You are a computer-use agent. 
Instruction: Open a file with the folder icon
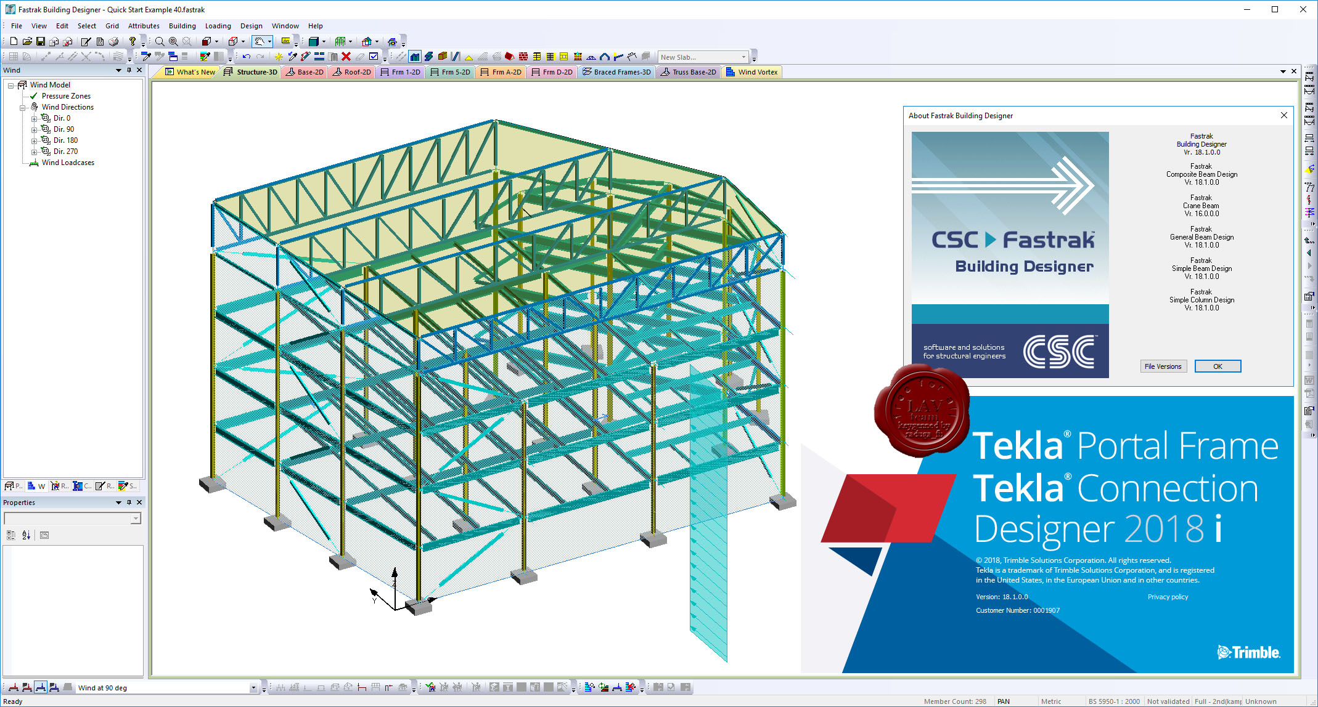pyautogui.click(x=27, y=41)
